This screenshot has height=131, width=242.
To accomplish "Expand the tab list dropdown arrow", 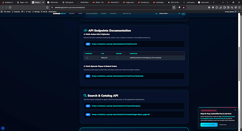I will (223, 2).
